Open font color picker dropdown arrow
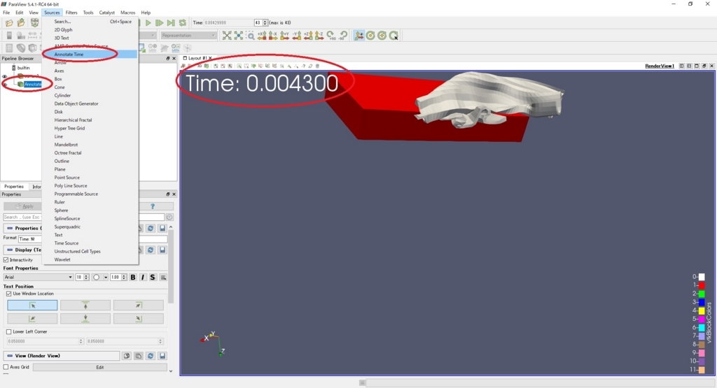The width and height of the screenshot is (717, 388). coord(106,277)
